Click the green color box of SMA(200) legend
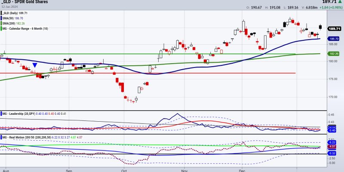The height and width of the screenshot is (172, 344). tap(1, 23)
